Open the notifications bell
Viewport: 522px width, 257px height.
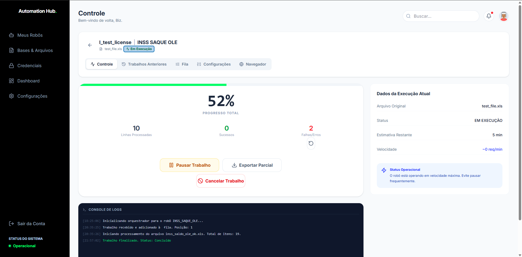coord(489,16)
